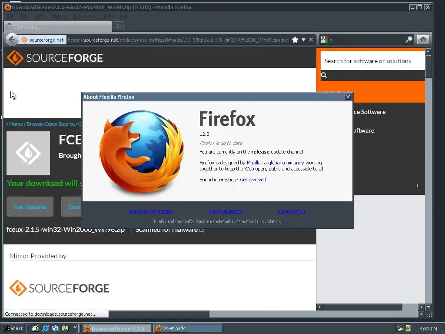The image size is (445, 334).
Task: Click in the browser URL address field
Action: (178, 40)
